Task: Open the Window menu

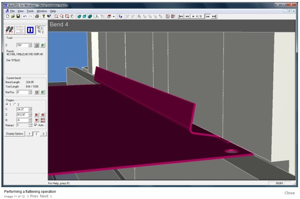Action: [x=41, y=11]
